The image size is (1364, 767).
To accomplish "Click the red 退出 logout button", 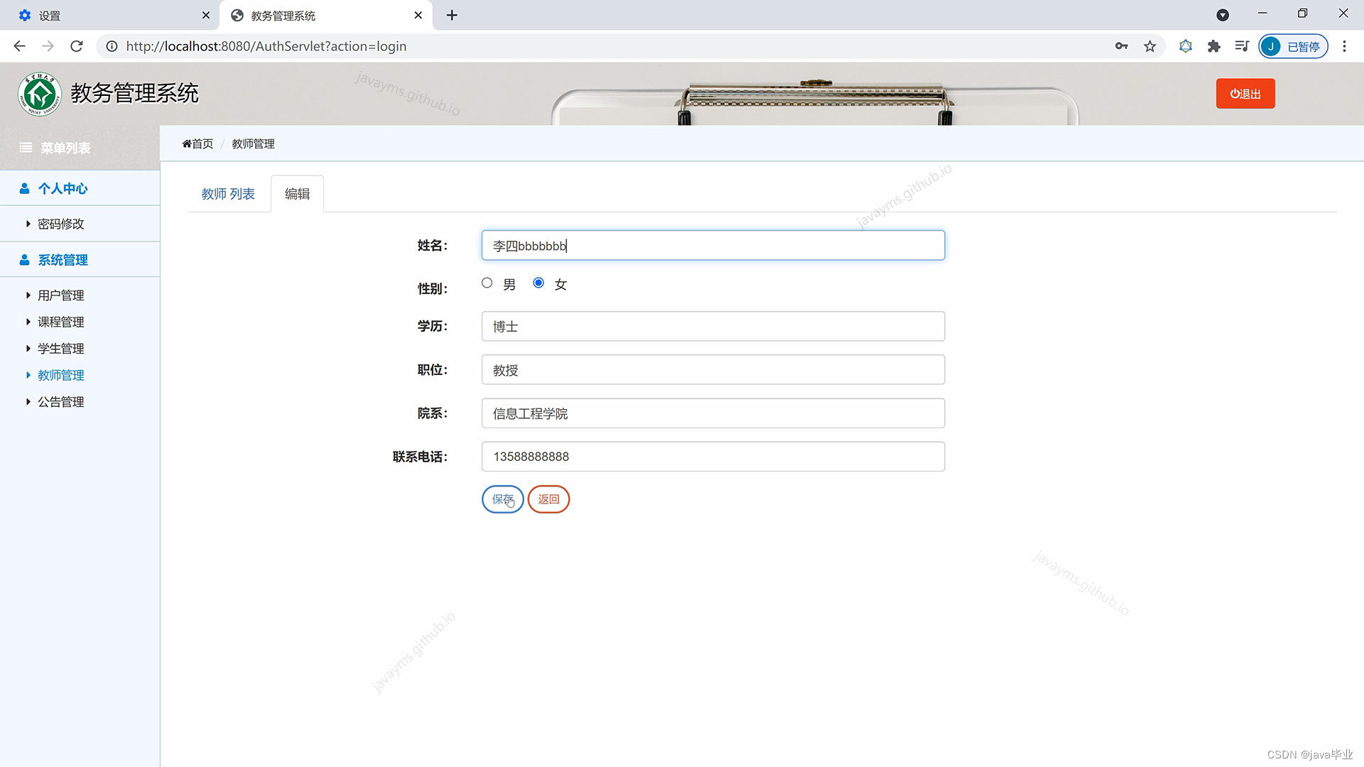I will [1245, 94].
